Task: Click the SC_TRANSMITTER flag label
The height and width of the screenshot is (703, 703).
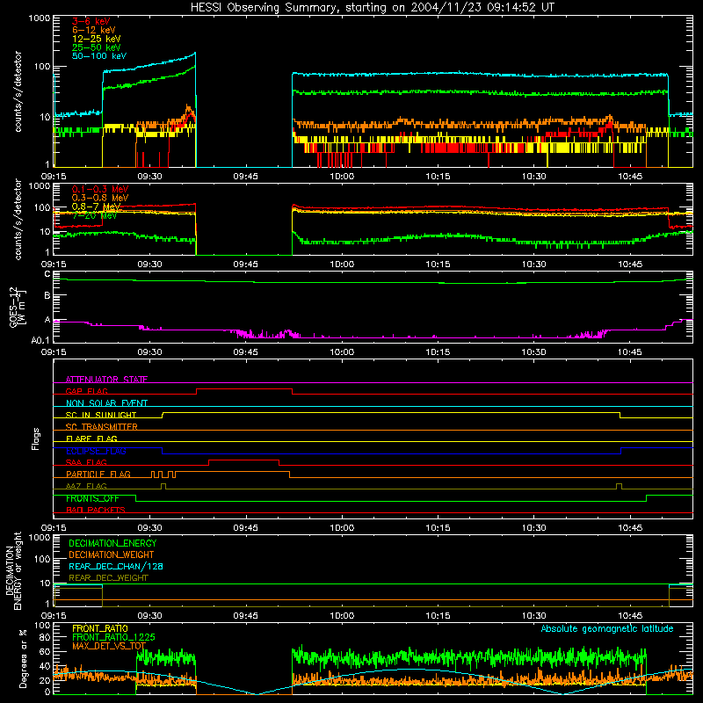Action: click(x=102, y=427)
